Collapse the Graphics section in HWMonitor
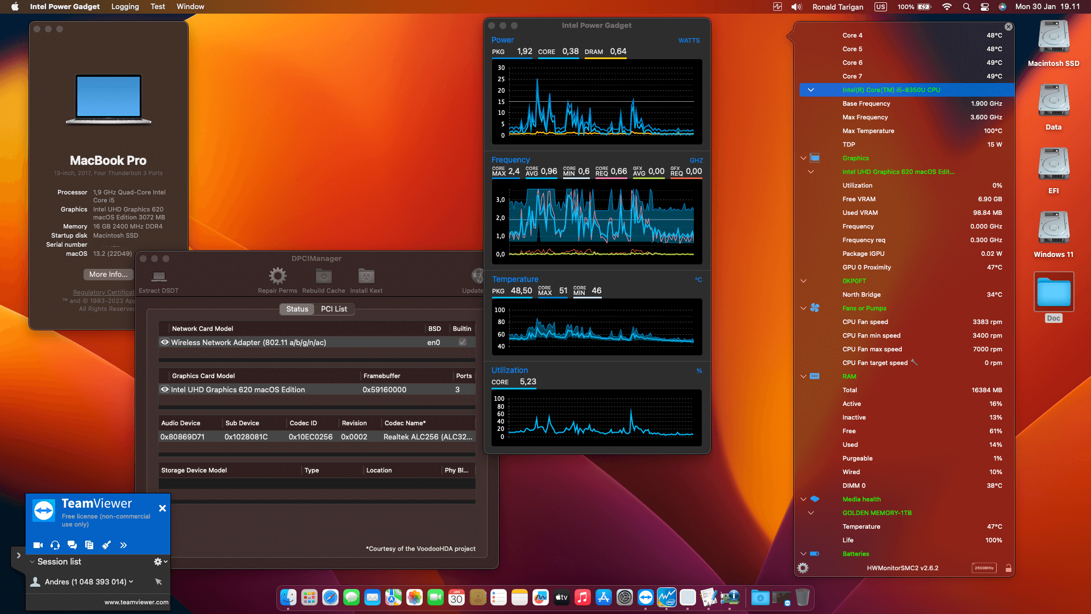 (x=803, y=158)
